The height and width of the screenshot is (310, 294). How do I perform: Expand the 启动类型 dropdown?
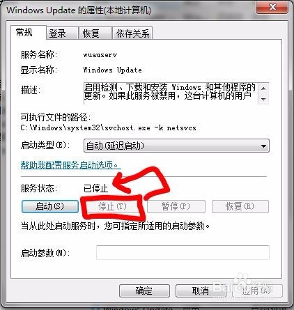tap(176, 146)
